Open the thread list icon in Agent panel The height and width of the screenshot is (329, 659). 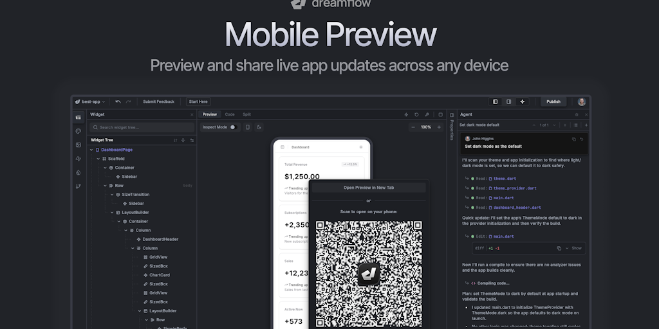coord(576,125)
